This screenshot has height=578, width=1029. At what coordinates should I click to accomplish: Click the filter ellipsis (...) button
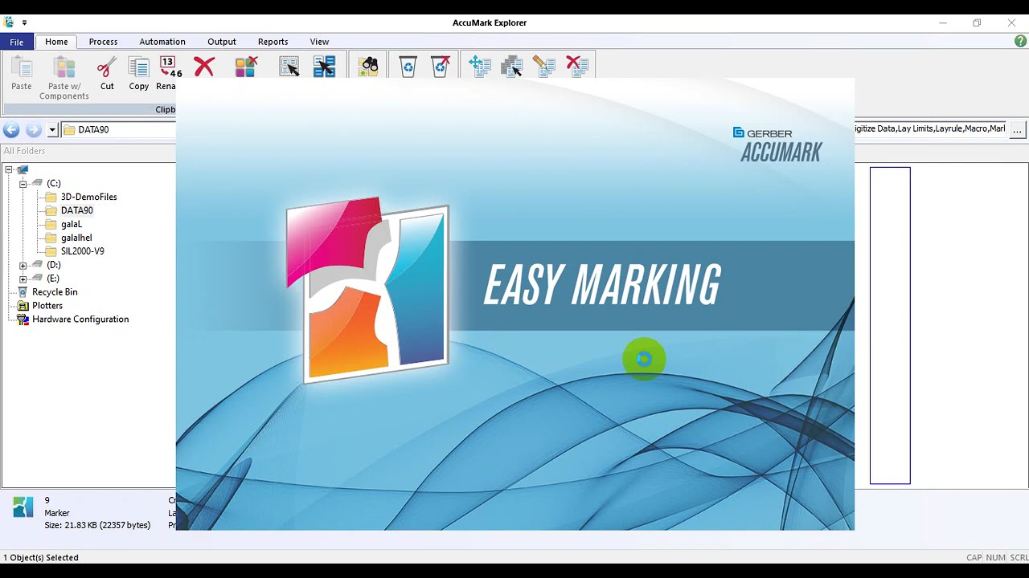1018,129
